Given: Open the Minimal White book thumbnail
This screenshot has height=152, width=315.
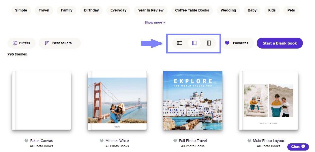Looking at the screenshot, I should tap(117, 100).
